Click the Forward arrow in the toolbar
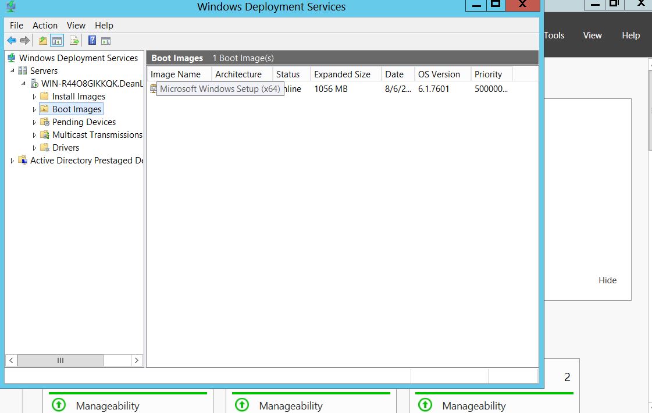This screenshot has width=652, height=413. [x=25, y=40]
